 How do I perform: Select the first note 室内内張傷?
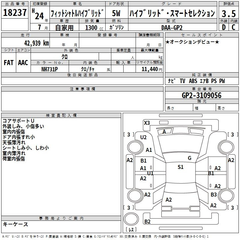click(x=13, y=132)
